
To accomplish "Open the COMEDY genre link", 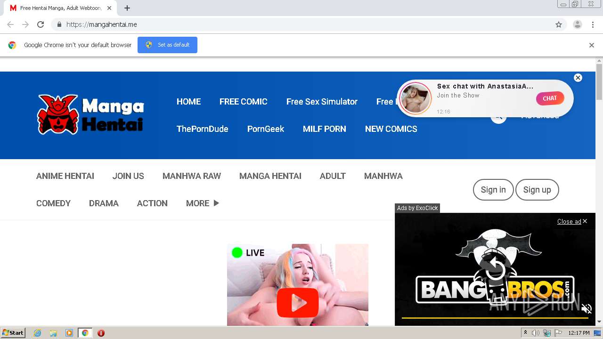I will click(53, 203).
